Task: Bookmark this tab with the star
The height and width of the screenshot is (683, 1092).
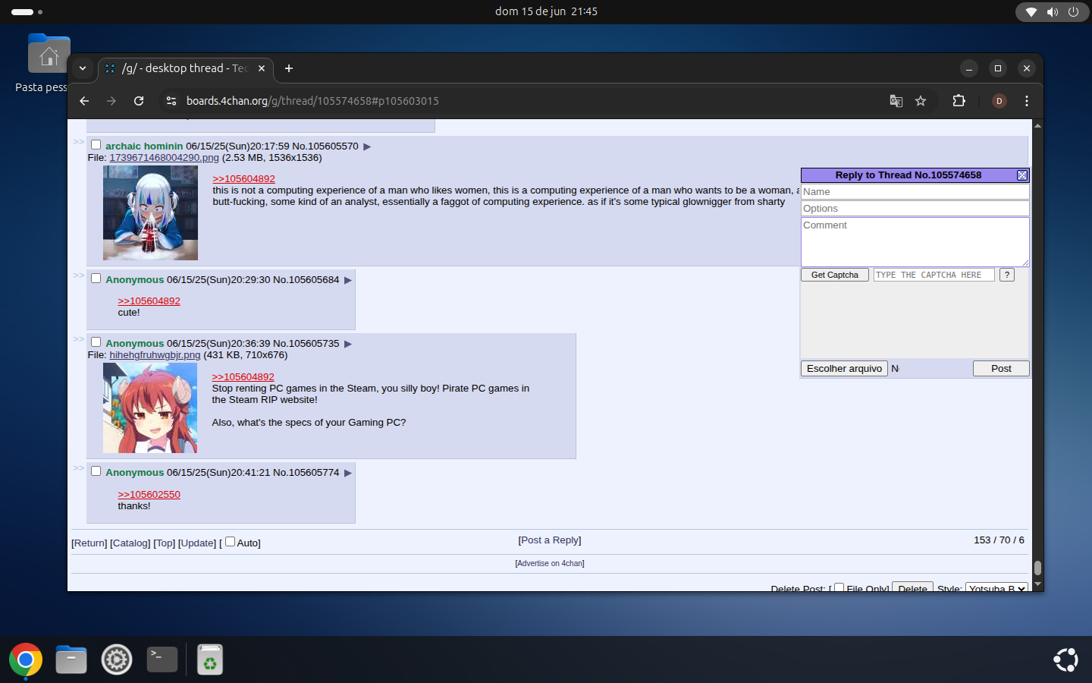Action: (921, 101)
